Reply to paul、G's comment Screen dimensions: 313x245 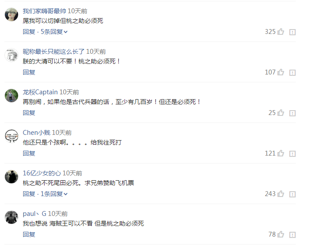[x=29, y=234]
